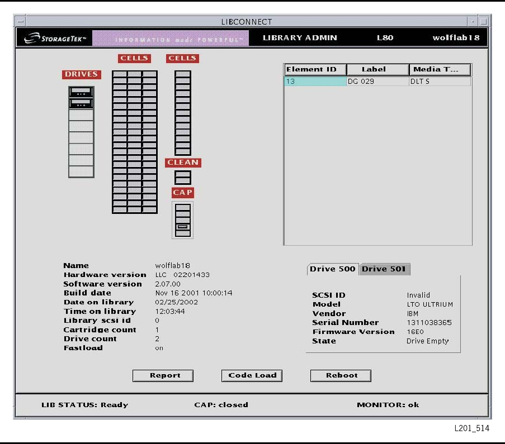This screenshot has width=505, height=444.
Task: Click LIB STATUS: Ready in status bar
Action: pos(84,405)
